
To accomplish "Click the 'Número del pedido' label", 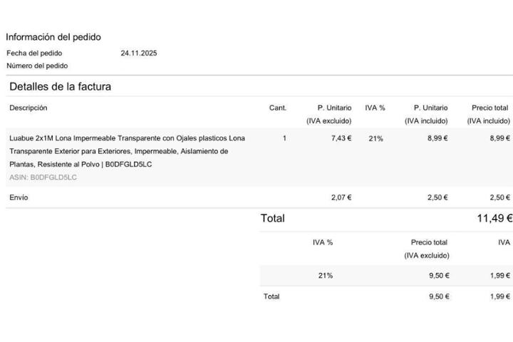I will point(37,66).
